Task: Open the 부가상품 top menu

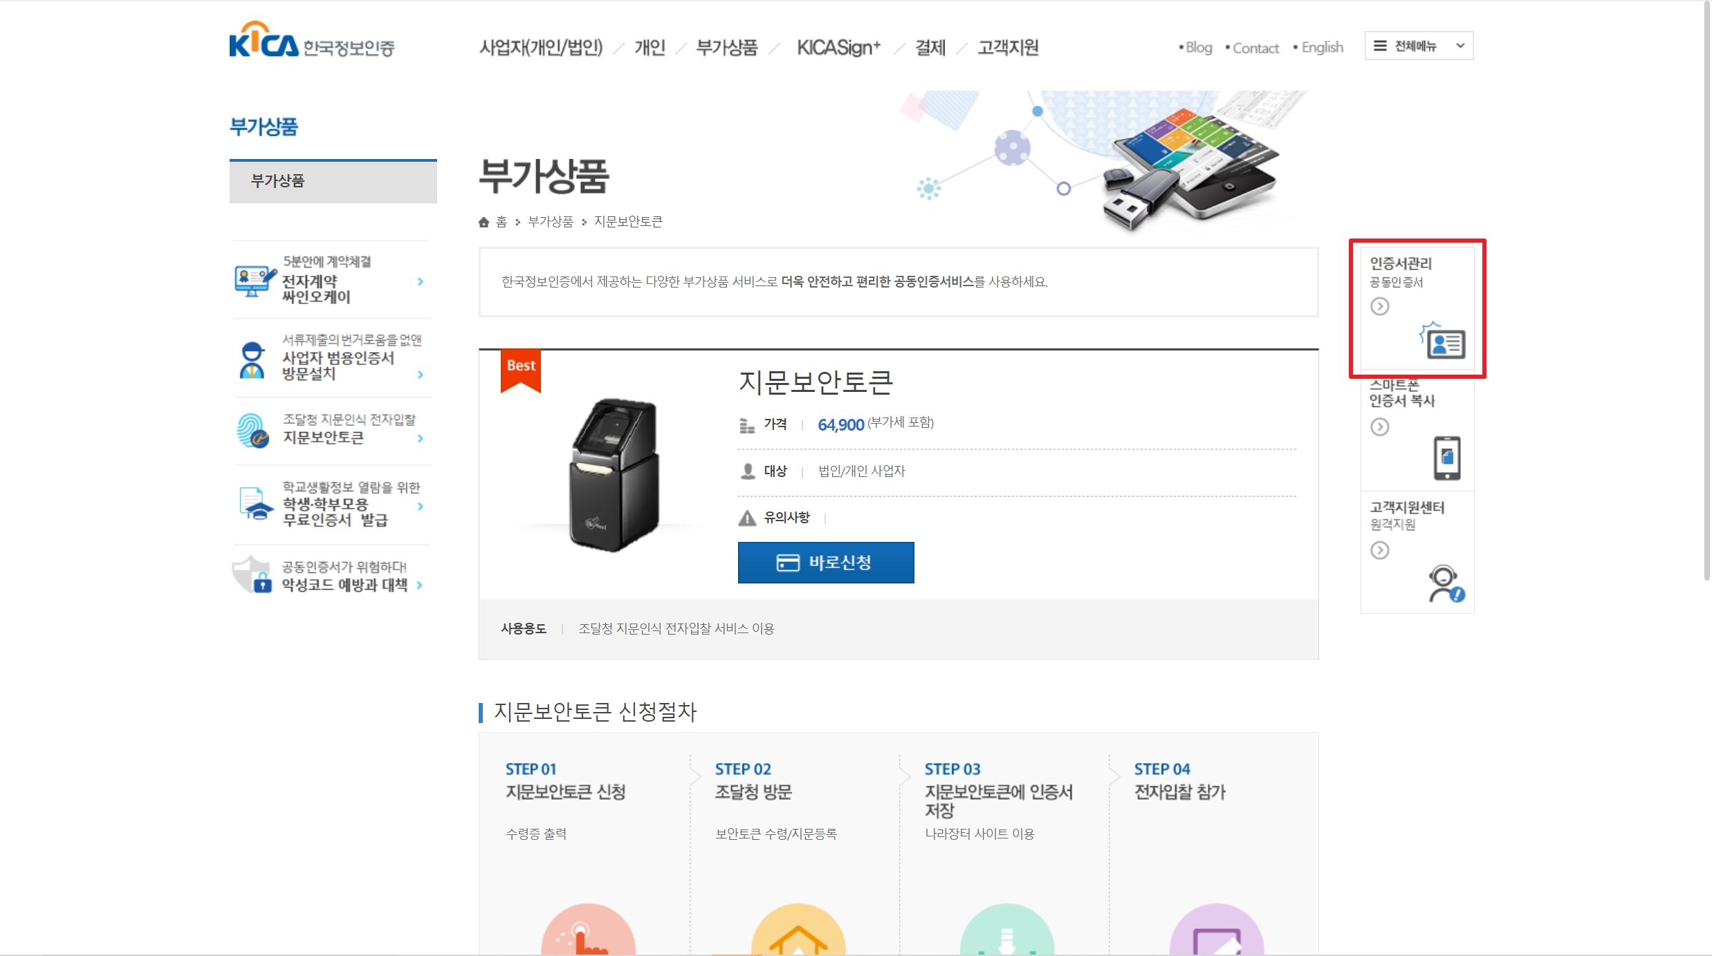Action: point(727,48)
